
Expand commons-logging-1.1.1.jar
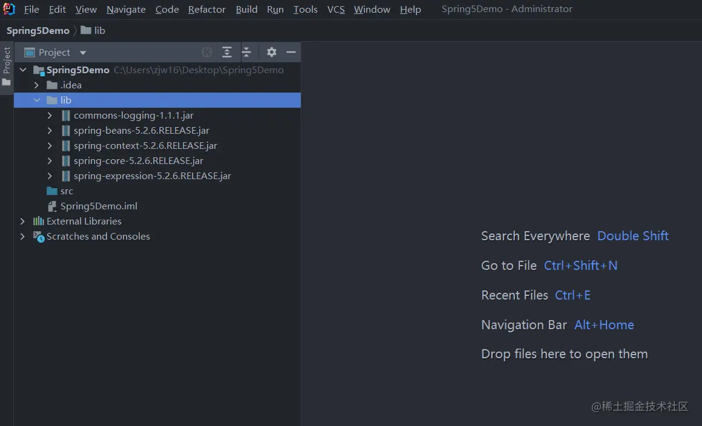(50, 116)
